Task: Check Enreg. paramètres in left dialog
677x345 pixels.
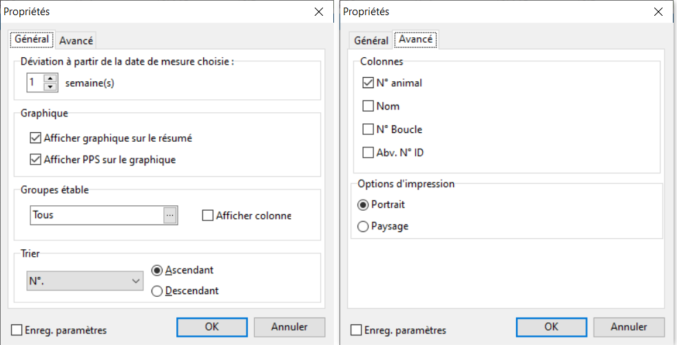Action: (x=17, y=331)
